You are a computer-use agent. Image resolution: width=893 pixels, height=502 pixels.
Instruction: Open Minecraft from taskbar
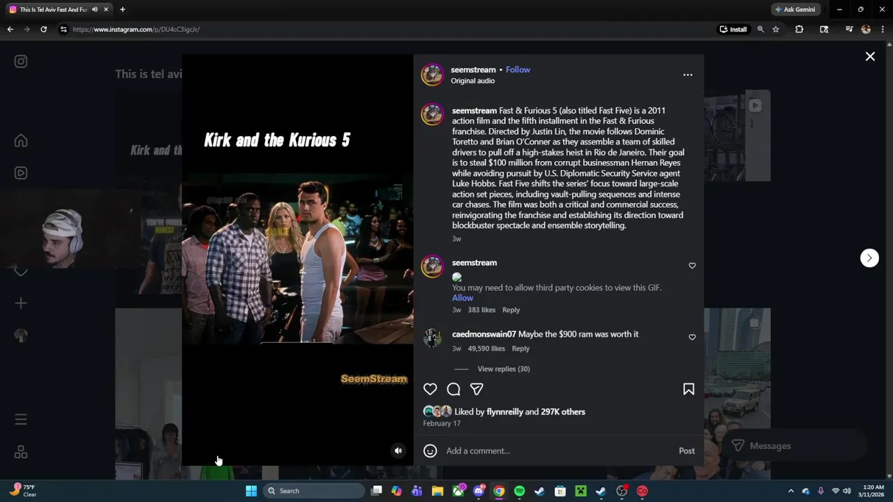(580, 491)
